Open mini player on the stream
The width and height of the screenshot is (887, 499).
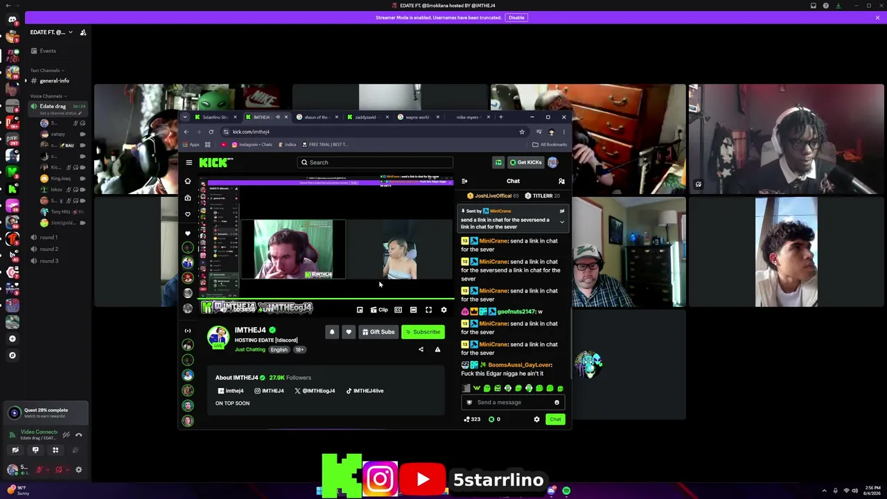[360, 310]
